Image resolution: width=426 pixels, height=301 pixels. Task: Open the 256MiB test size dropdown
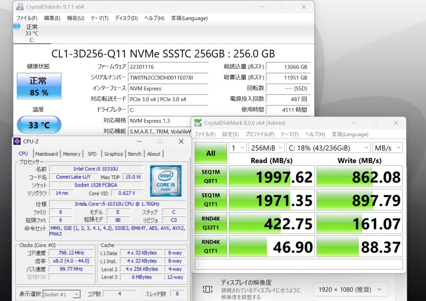pyautogui.click(x=266, y=148)
